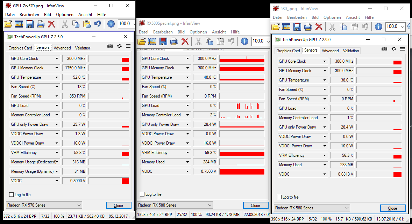Slideshow icon in GPU-Zrx570.png window toolbar
Image resolution: width=412 pixels, height=224 pixels.
19,24
